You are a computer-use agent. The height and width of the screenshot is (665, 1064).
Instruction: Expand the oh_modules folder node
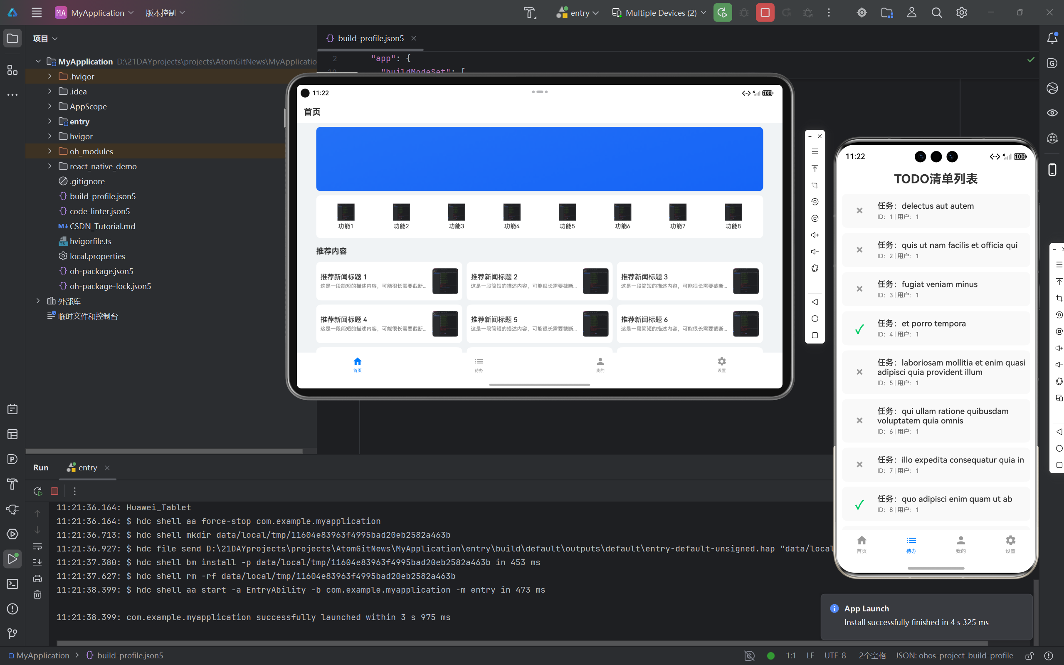point(49,151)
